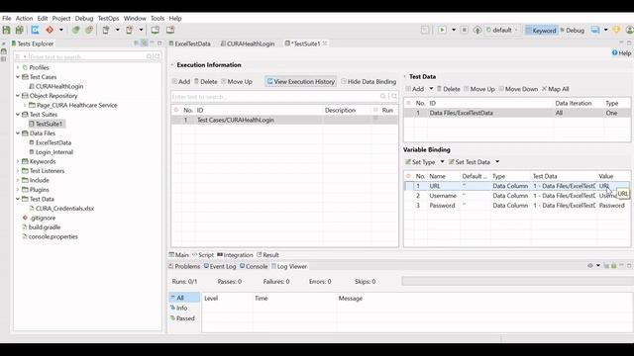
Task: Select the Username variable binding row
Action: point(517,196)
